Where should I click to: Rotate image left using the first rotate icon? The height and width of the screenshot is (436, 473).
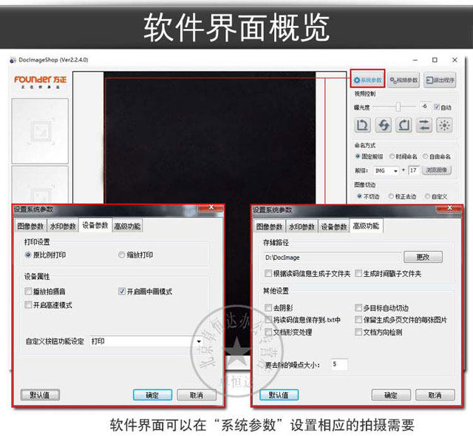(362, 125)
